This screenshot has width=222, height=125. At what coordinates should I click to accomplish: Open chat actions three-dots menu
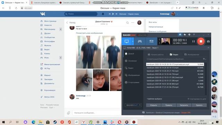(x=133, y=23)
